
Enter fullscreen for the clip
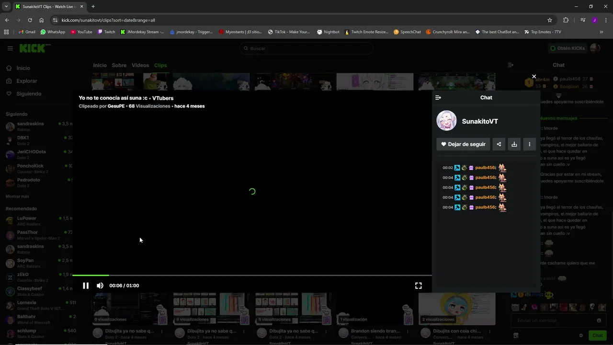point(418,286)
